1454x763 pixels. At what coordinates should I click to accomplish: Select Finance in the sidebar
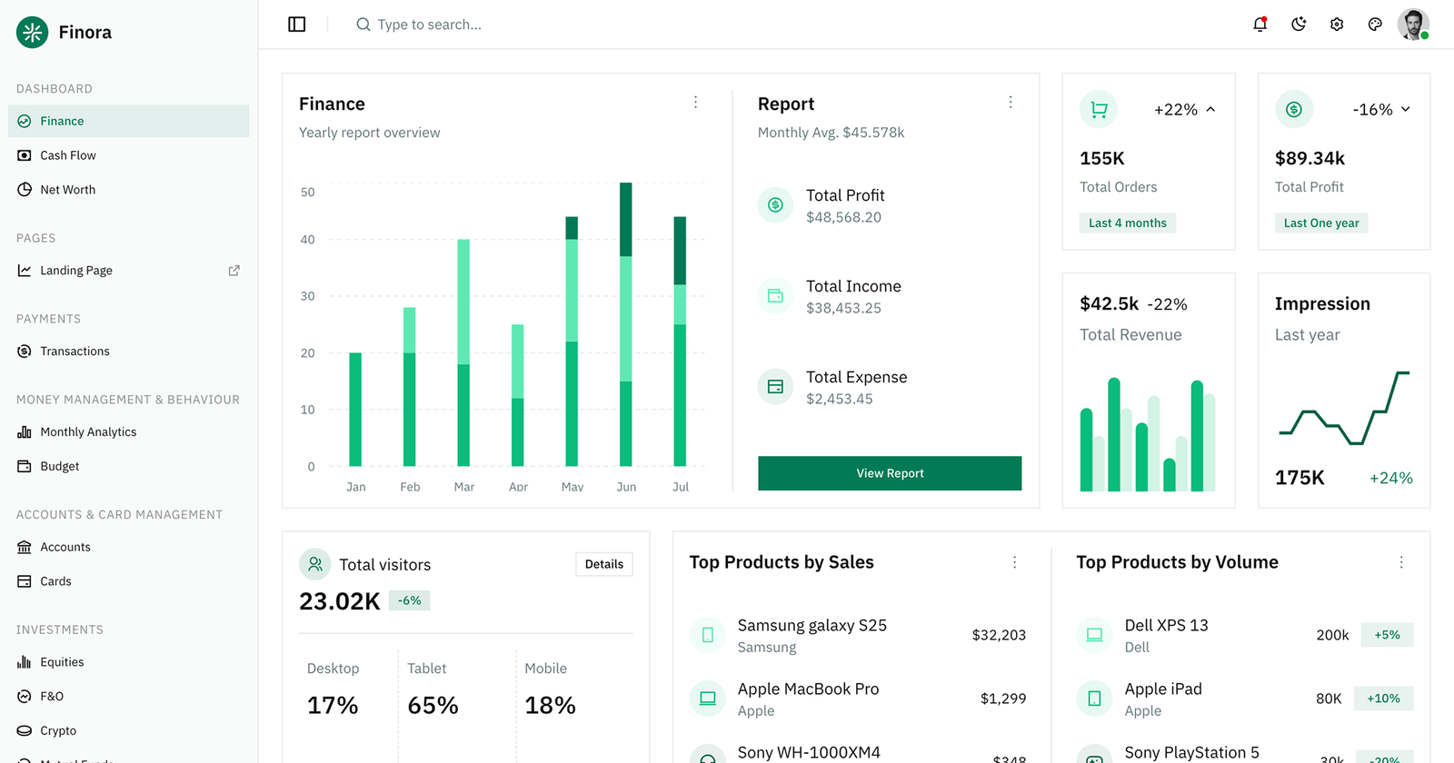(129, 121)
